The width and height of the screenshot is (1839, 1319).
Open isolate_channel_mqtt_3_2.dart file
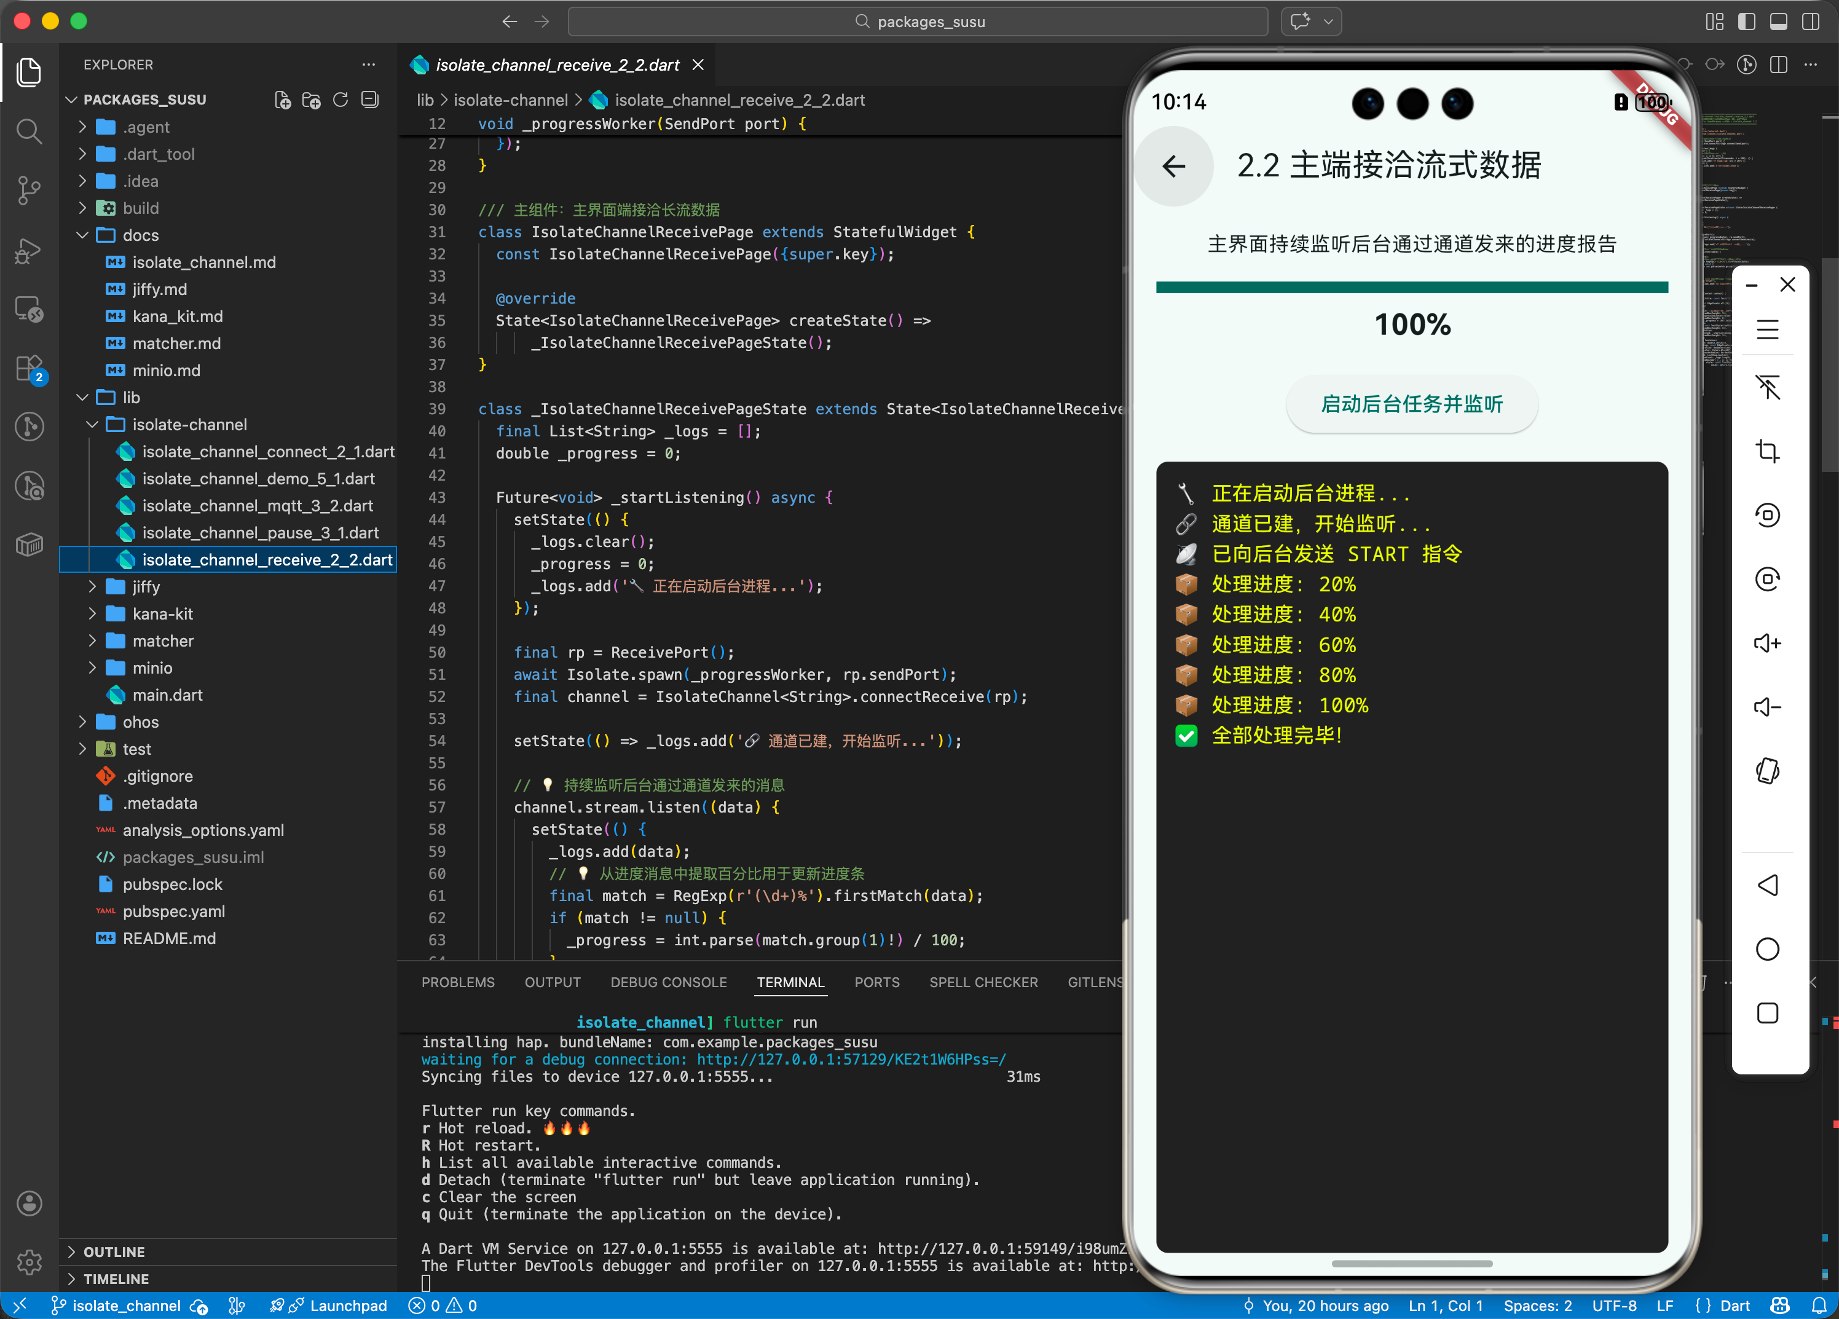(x=257, y=506)
